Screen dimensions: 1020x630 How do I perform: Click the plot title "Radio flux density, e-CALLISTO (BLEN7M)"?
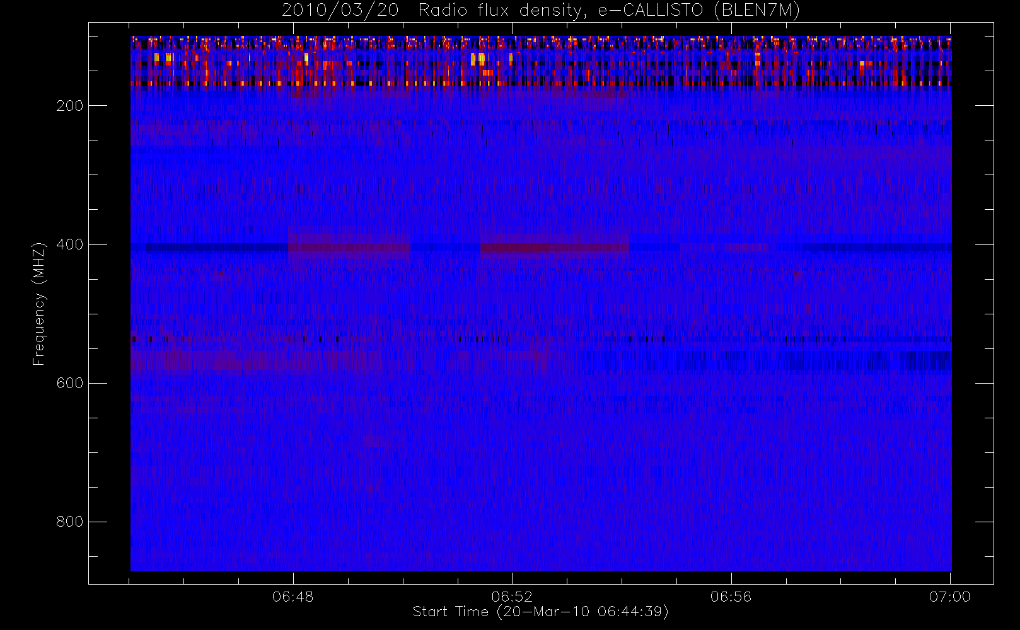[610, 10]
